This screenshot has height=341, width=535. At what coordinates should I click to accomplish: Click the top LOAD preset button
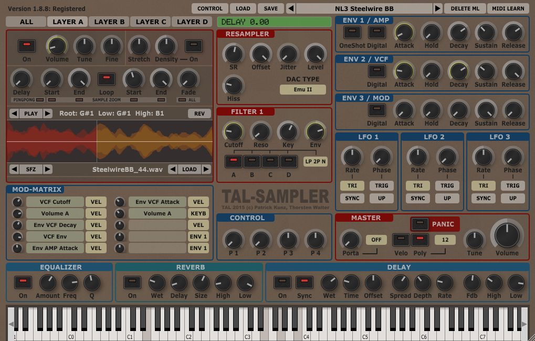(243, 8)
